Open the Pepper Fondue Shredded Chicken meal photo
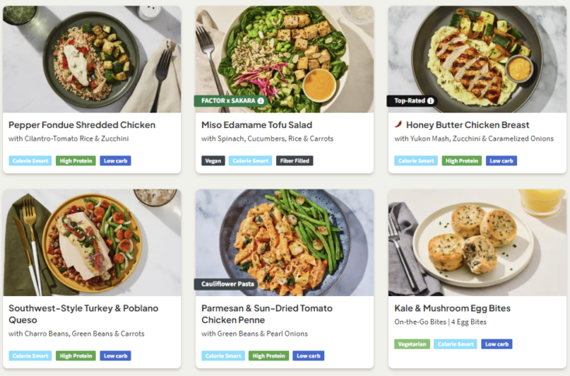Viewport: 570px width, 376px height. click(92, 59)
